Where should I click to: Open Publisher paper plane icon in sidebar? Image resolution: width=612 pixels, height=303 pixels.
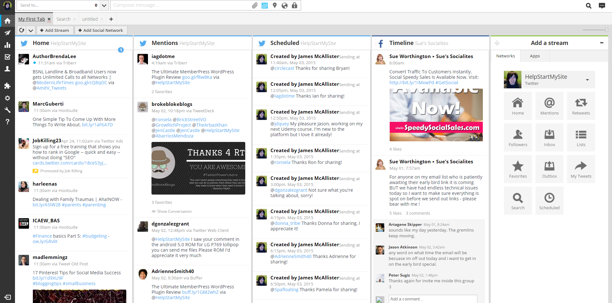[x=7, y=33]
